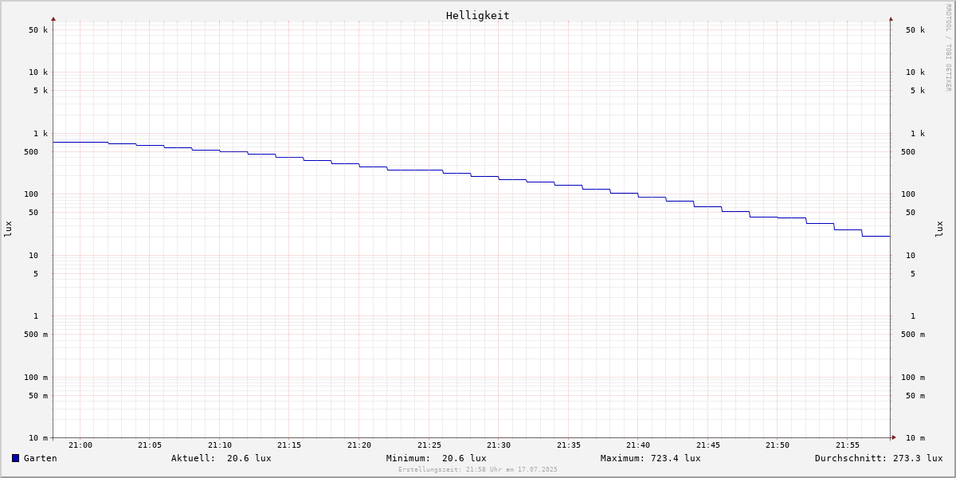The width and height of the screenshot is (956, 478).
Task: Click the Erstellungszeit timestamp footer text
Action: click(x=478, y=470)
